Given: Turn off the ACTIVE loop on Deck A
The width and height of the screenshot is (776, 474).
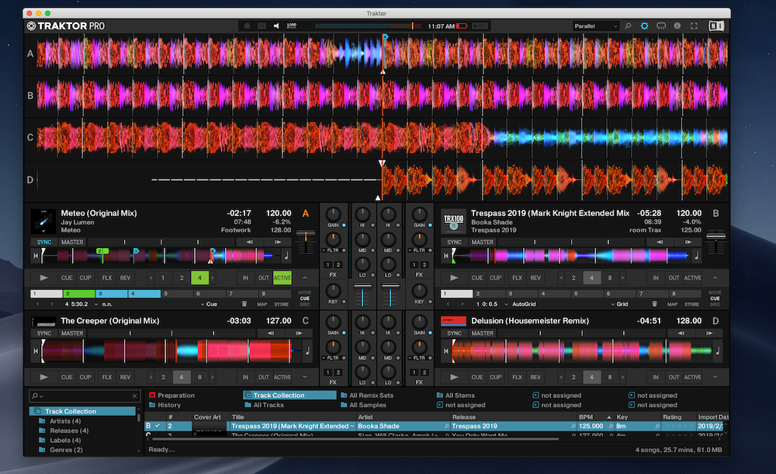Looking at the screenshot, I should pyautogui.click(x=282, y=278).
